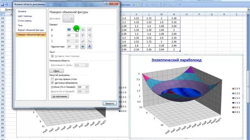
Task: Click legend entry '0.5-1' in right chart
Action: 236,107
